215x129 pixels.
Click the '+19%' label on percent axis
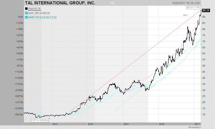[x=19, y=29]
